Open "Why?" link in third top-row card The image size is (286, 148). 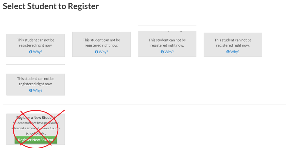169,52
